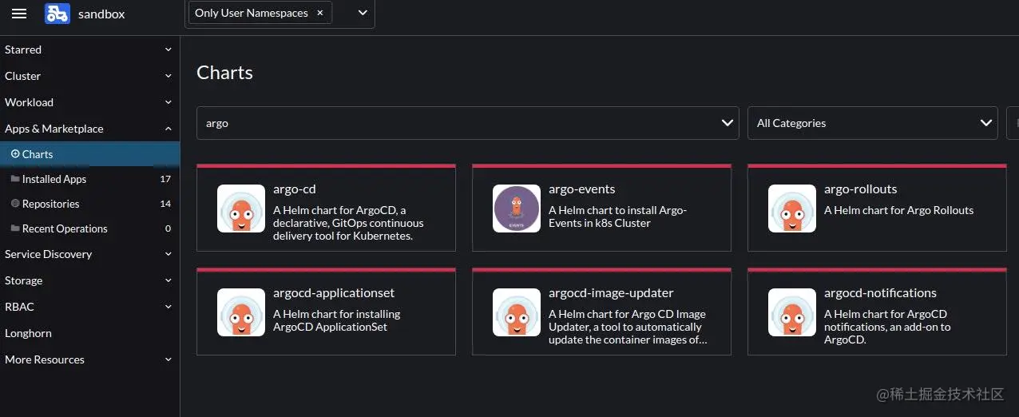
Task: Open the argo-rollouts chart title
Action: (860, 189)
